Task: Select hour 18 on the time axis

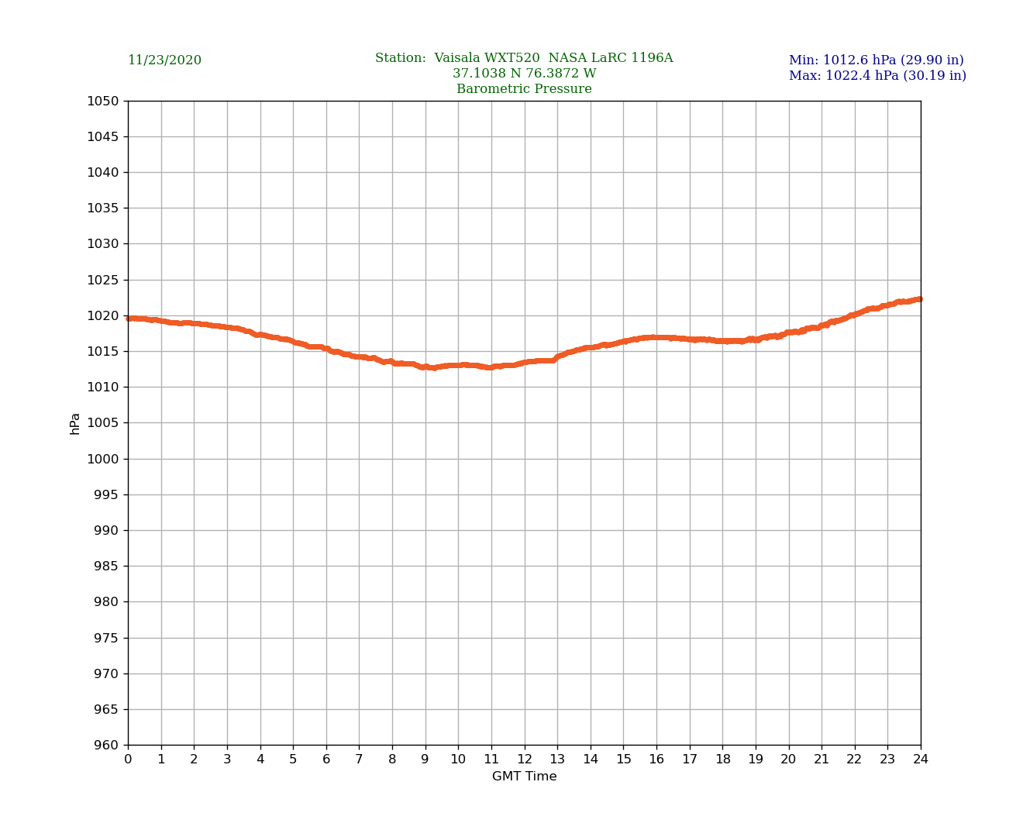Action: point(722,759)
